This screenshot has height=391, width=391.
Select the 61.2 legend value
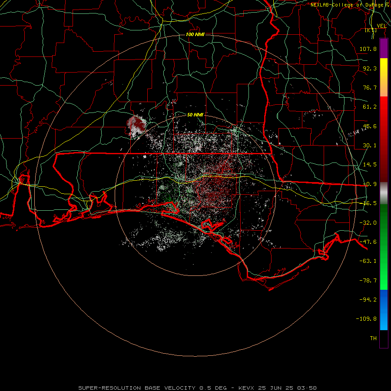(x=370, y=107)
